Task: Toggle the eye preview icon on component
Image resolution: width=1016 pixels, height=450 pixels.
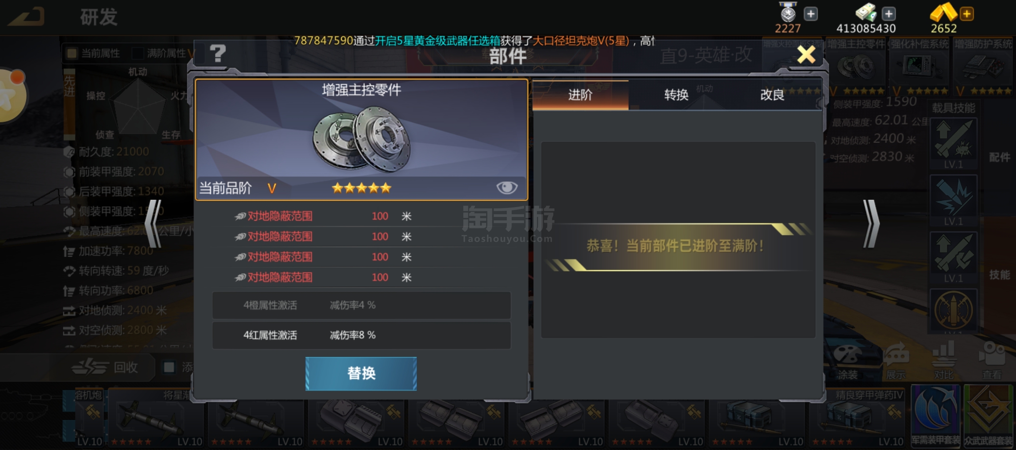Action: pyautogui.click(x=507, y=187)
